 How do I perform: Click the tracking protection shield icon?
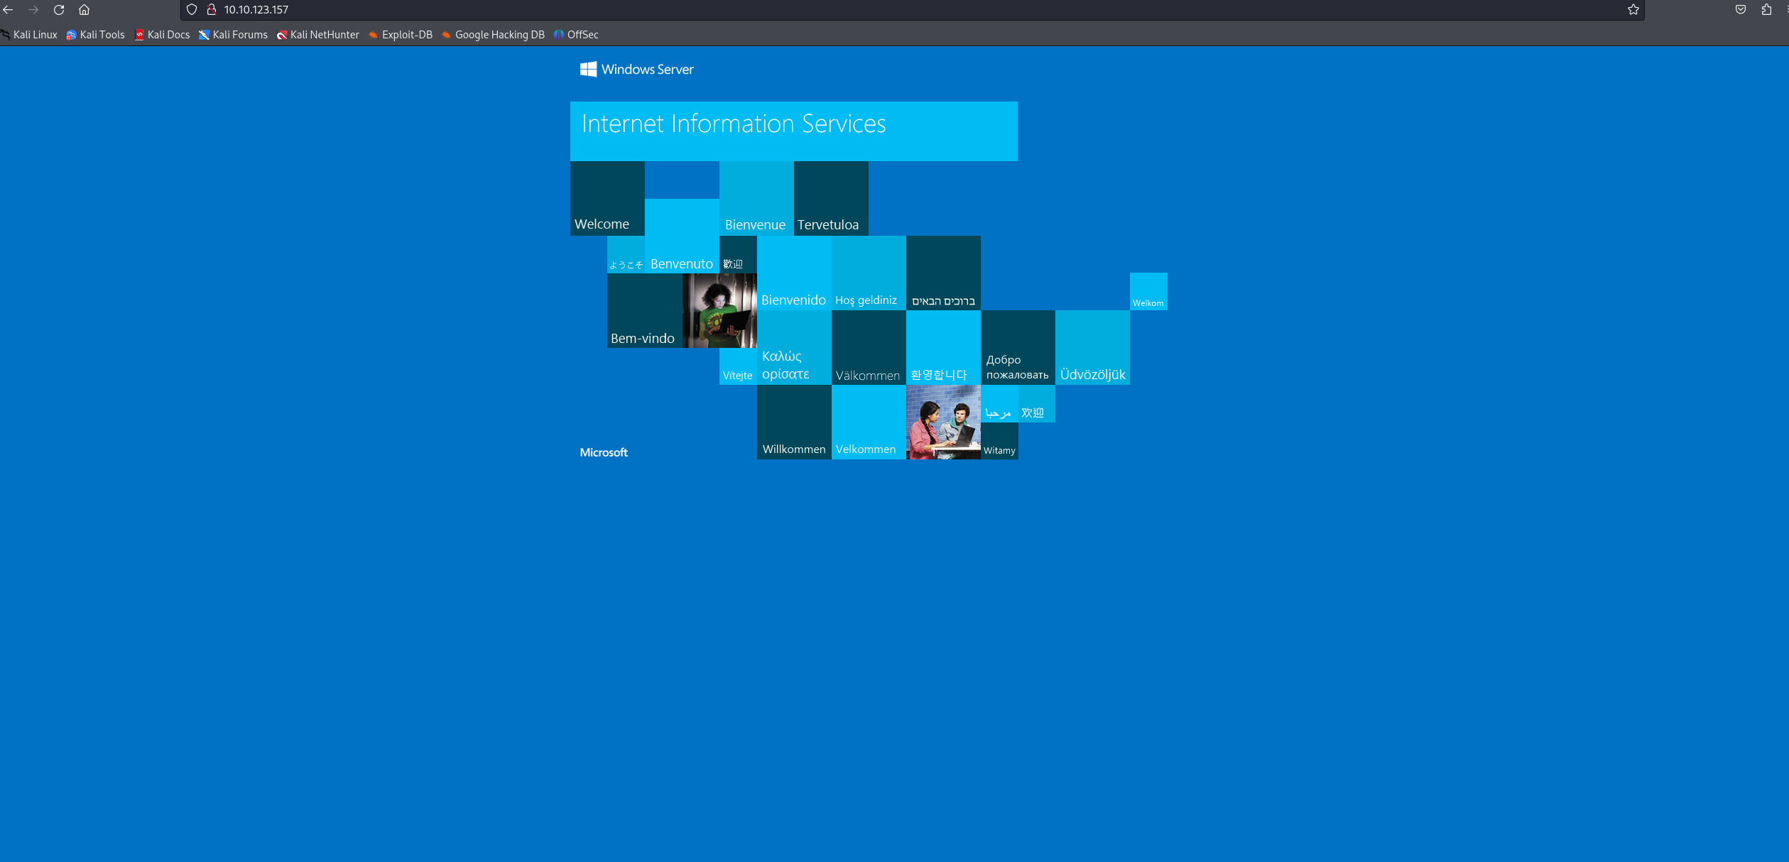(x=192, y=10)
